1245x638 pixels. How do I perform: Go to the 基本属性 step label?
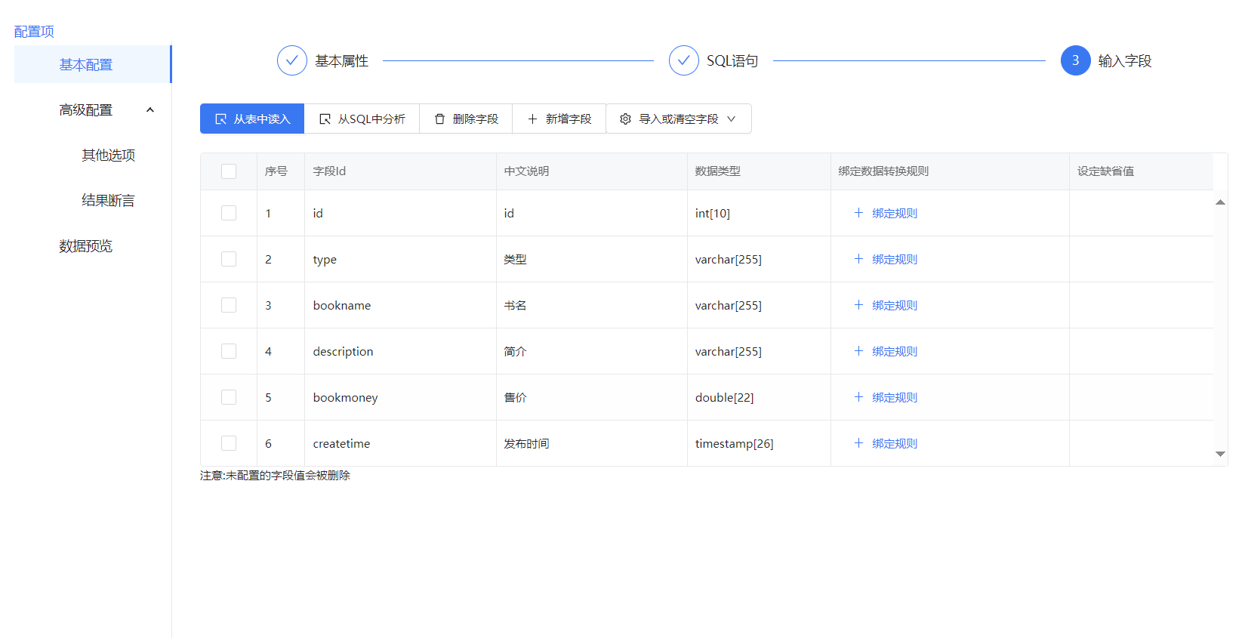coord(341,60)
